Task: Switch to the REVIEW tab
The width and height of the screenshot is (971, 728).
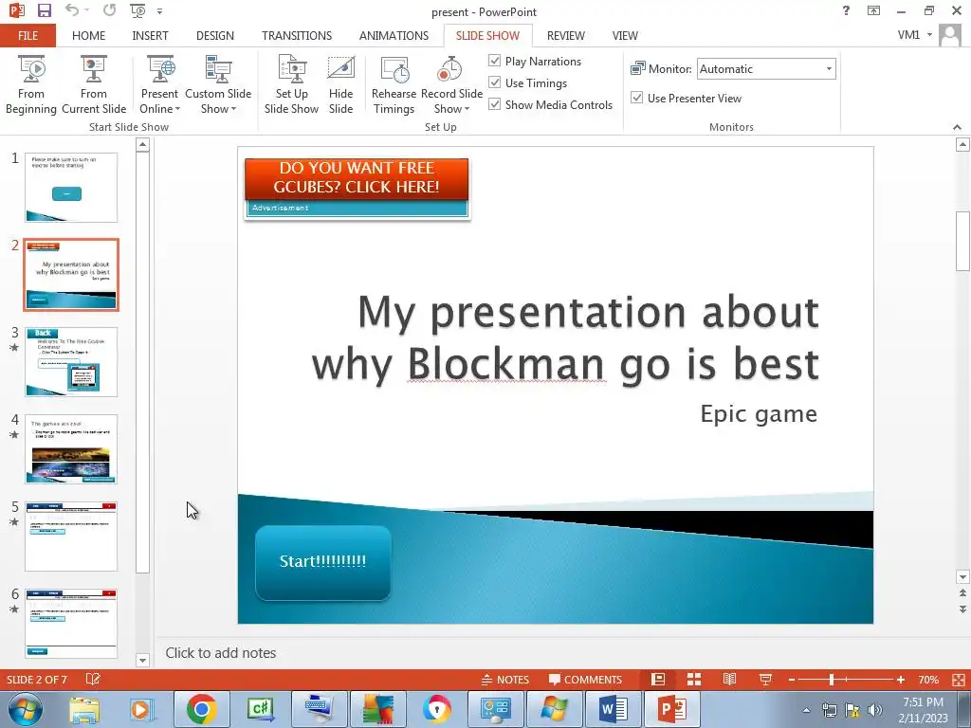Action: coord(565,35)
